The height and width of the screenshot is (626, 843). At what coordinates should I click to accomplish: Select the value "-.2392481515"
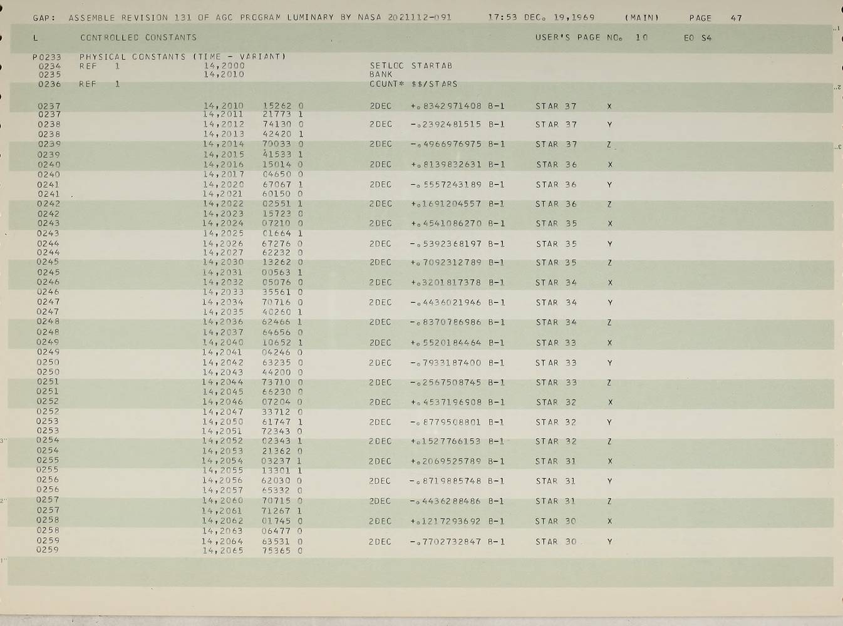[x=446, y=124]
